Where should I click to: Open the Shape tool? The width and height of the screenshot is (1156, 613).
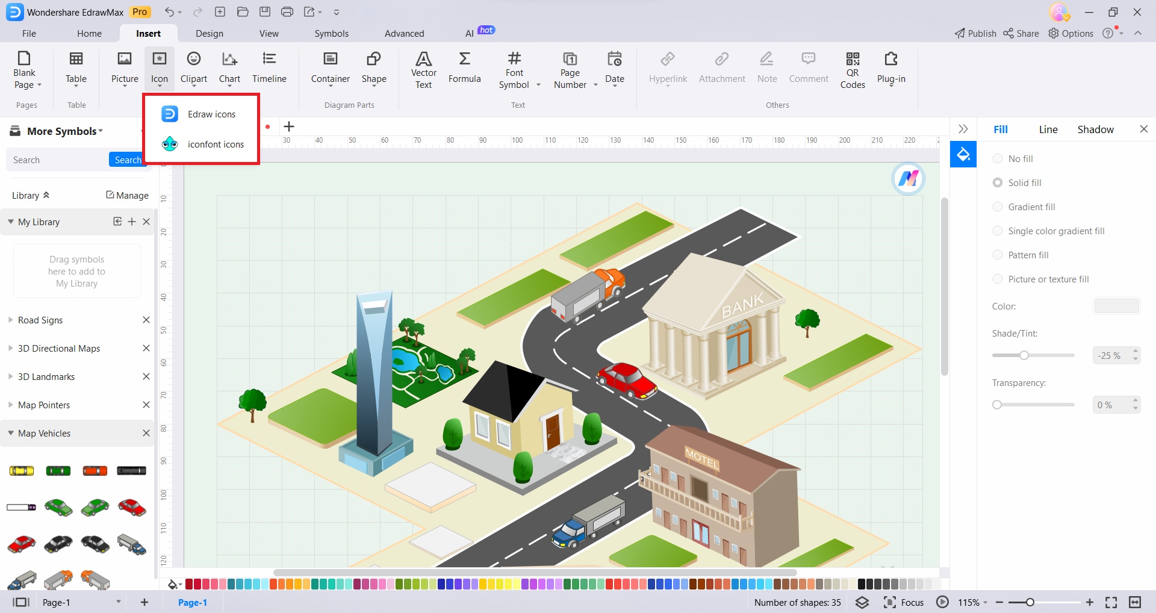pyautogui.click(x=374, y=70)
